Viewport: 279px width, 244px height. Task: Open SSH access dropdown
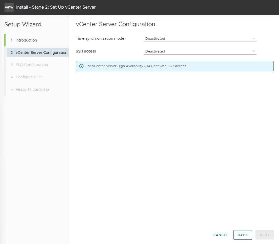click(x=200, y=51)
